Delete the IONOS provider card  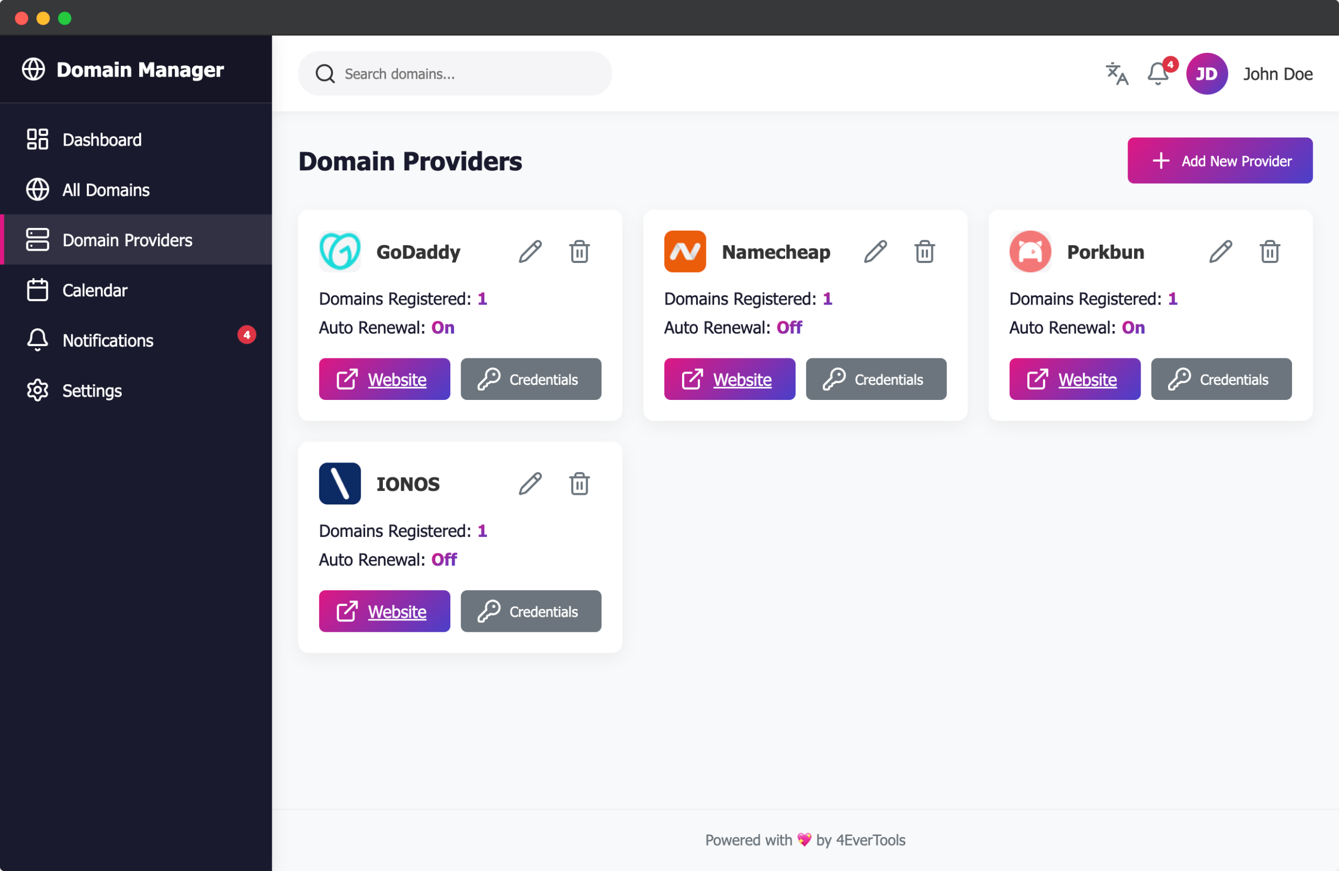tap(580, 483)
